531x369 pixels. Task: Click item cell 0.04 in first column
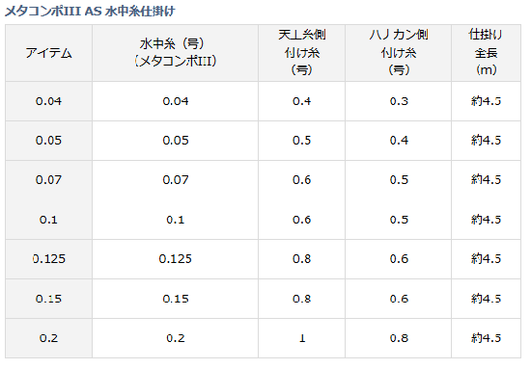click(x=48, y=101)
